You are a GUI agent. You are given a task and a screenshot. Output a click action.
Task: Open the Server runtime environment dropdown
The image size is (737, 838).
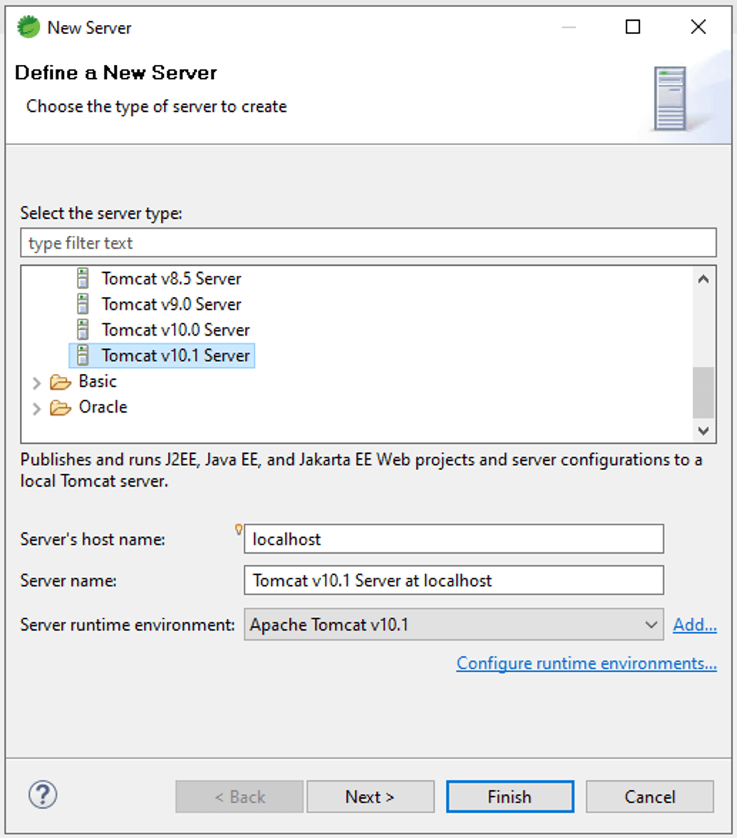click(653, 624)
